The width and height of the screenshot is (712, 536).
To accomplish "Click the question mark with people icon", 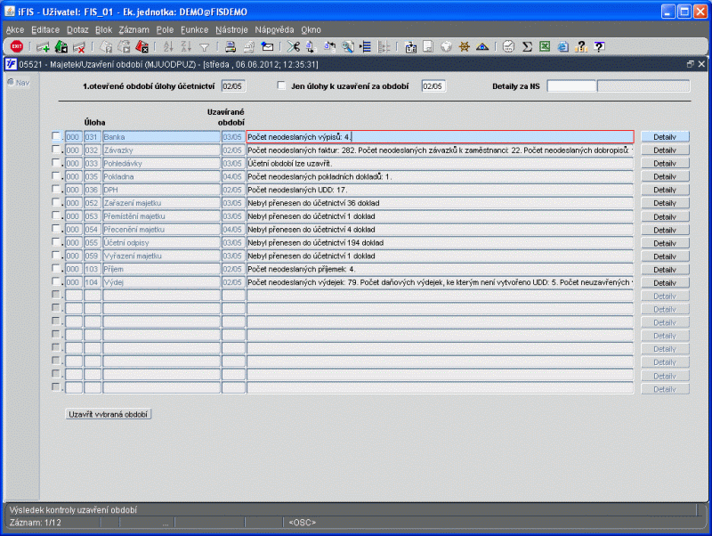I will point(581,46).
